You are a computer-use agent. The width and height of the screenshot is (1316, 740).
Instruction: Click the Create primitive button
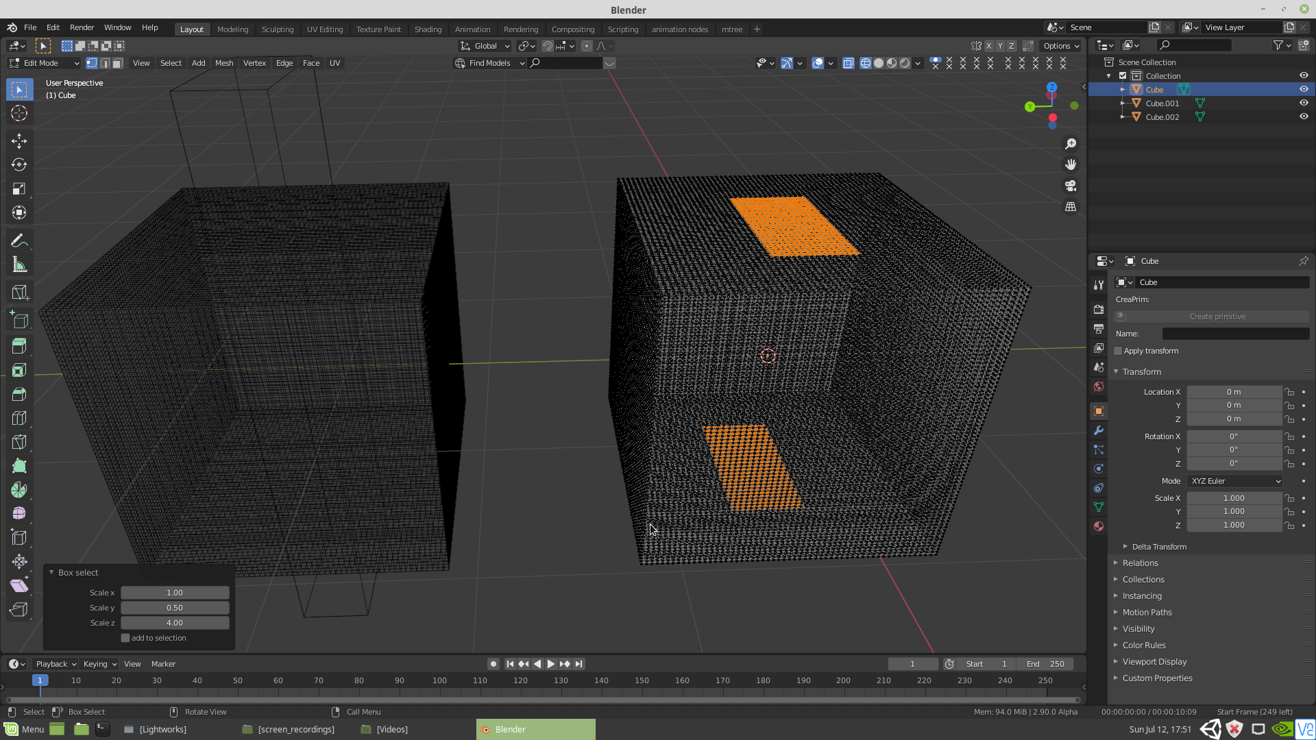coord(1217,317)
